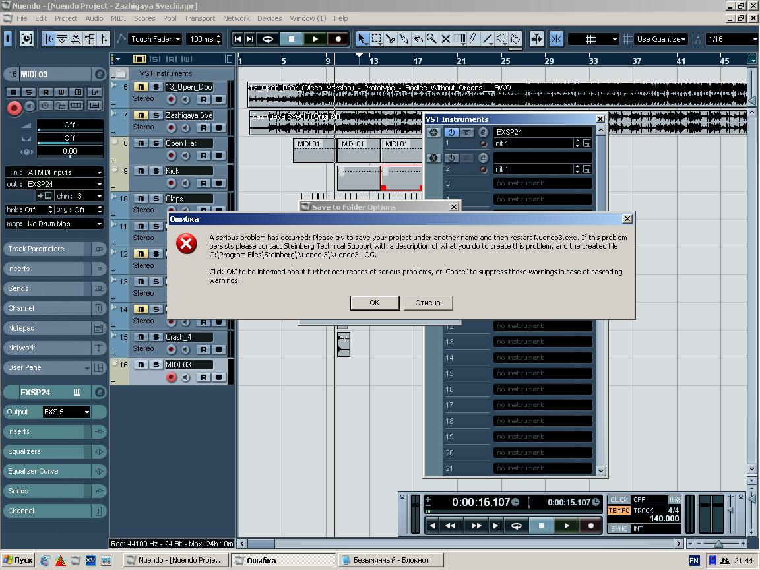Viewport: 760px width, 570px height.
Task: Click the inspector big Record Enable button
Action: tap(14, 108)
